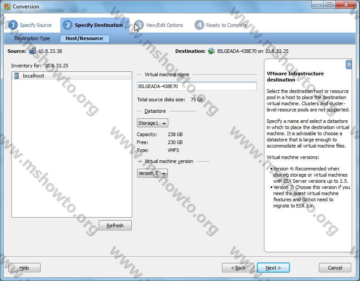Click the Version 4 recommendation bullet

click(310, 175)
